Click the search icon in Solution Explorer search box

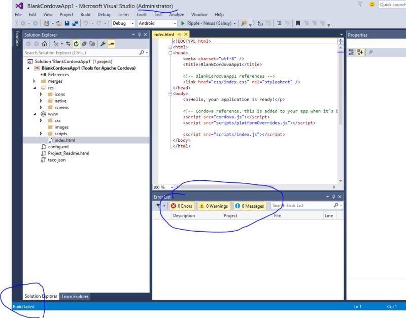pyautogui.click(x=141, y=52)
